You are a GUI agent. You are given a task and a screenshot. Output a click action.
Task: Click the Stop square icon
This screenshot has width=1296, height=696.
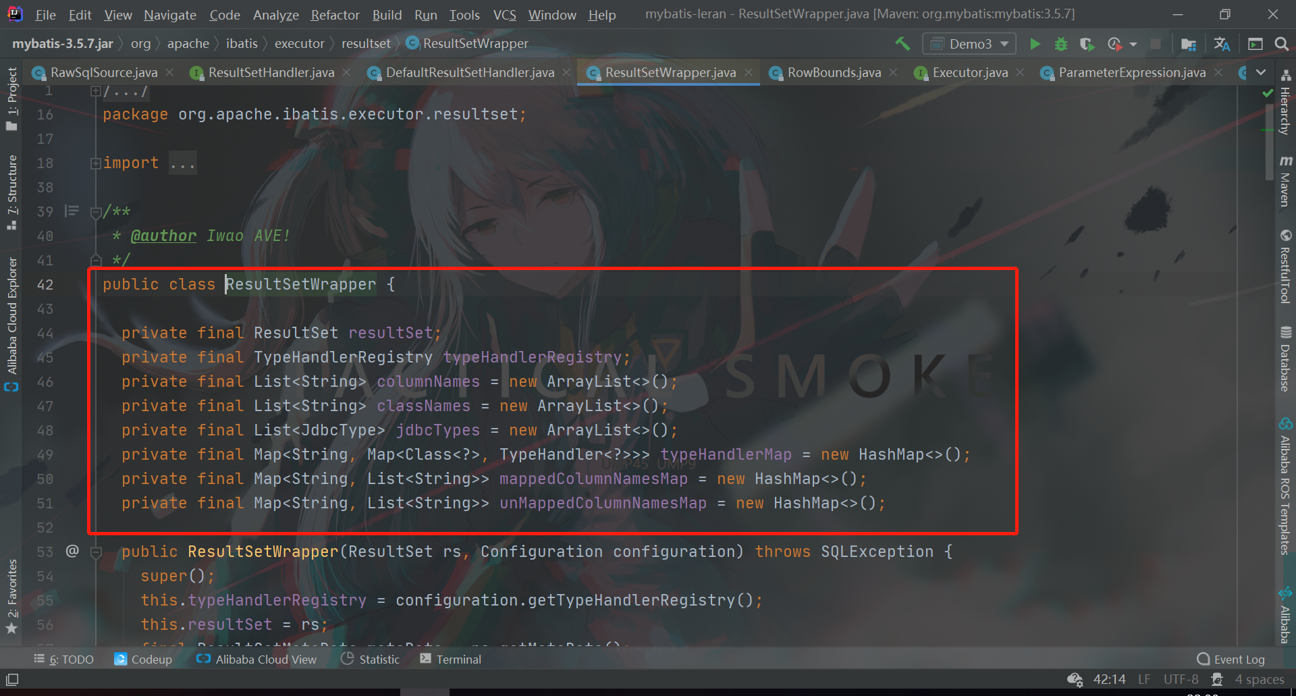(x=1156, y=44)
